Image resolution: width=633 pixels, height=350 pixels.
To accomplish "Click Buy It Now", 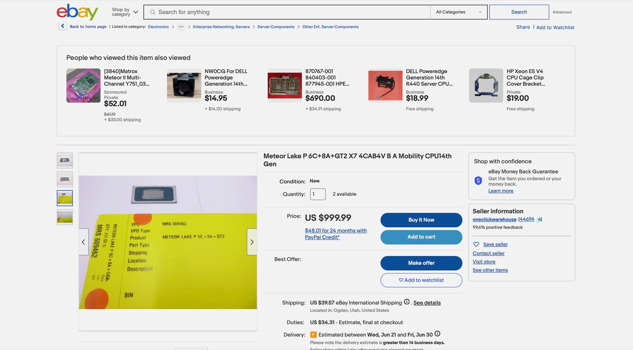I will pos(421,220).
